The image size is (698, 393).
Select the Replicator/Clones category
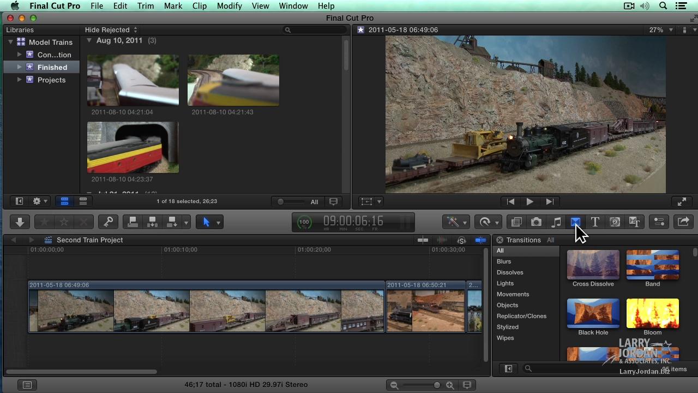(x=526, y=316)
